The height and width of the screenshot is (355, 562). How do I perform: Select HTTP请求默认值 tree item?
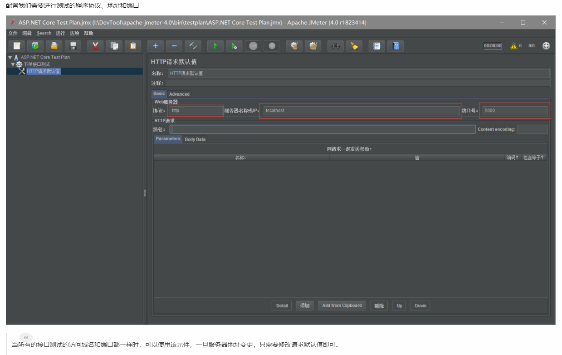[x=43, y=71]
